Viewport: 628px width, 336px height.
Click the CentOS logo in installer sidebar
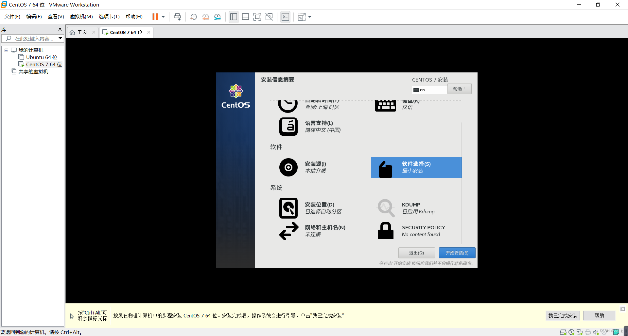pyautogui.click(x=235, y=96)
